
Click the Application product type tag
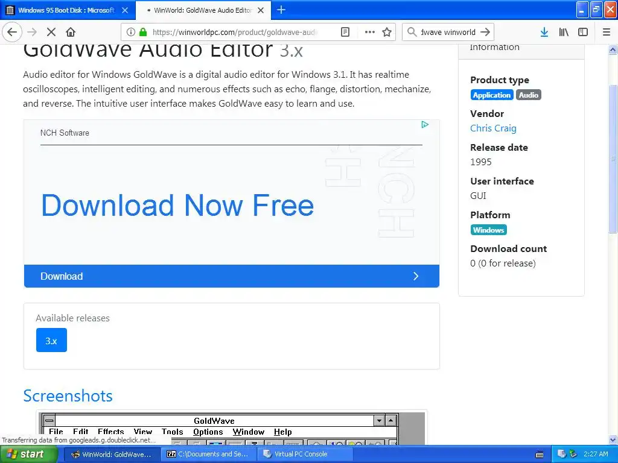[491, 95]
